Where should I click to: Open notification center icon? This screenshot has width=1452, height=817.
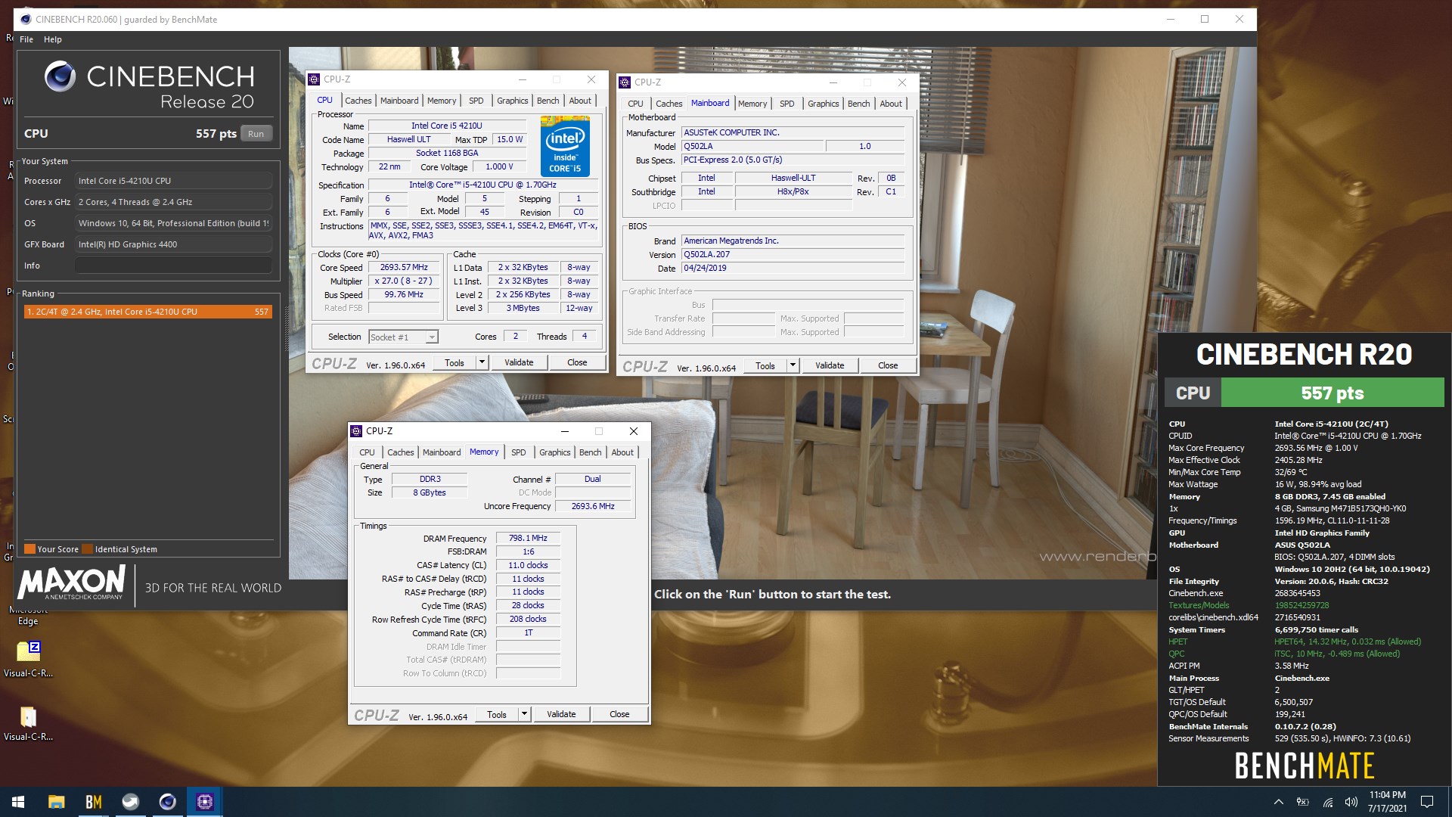[x=1427, y=802]
